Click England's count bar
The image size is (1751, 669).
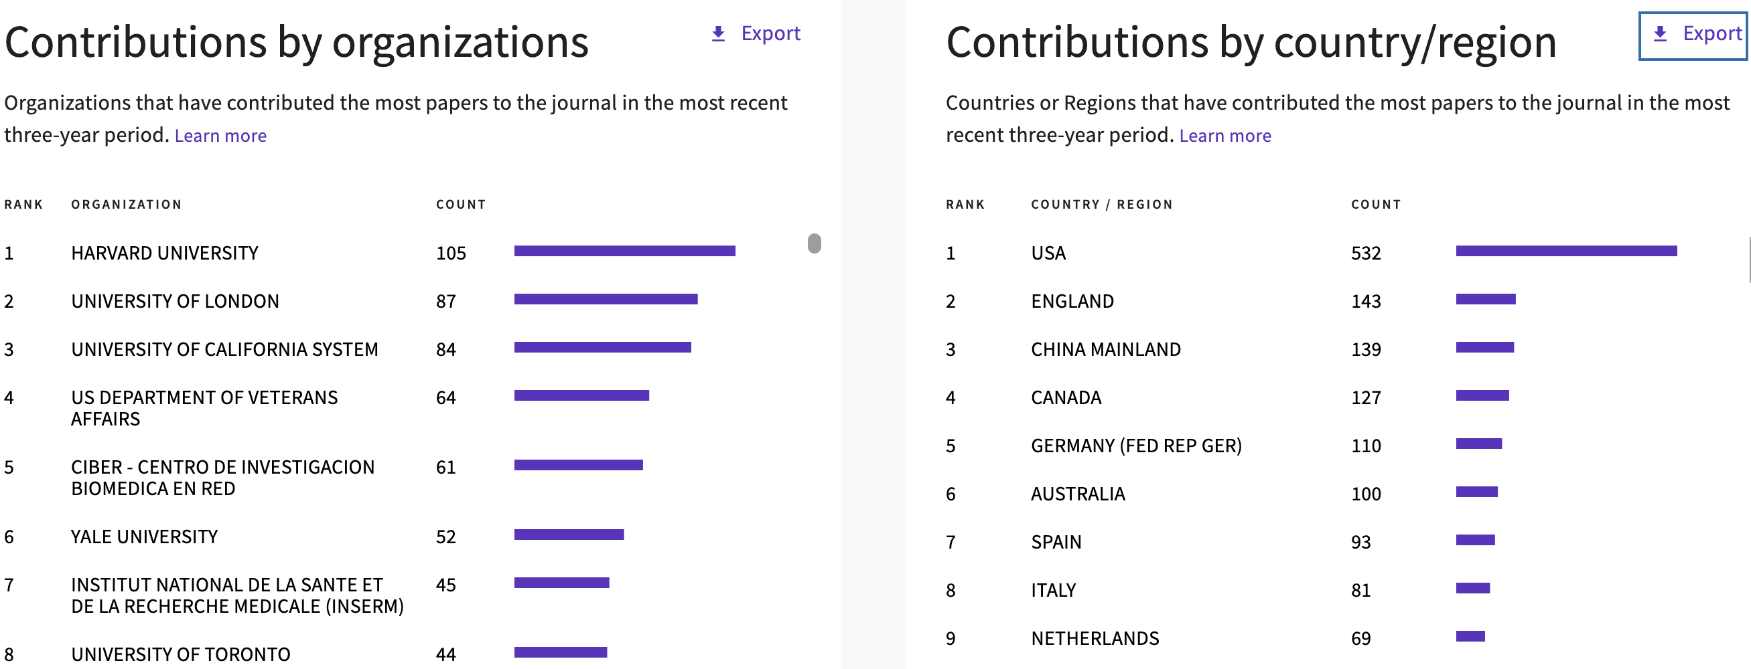(1485, 300)
